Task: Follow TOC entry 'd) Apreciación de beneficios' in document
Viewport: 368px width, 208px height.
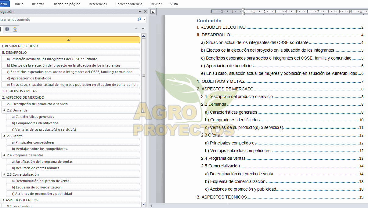Action: (x=282, y=66)
